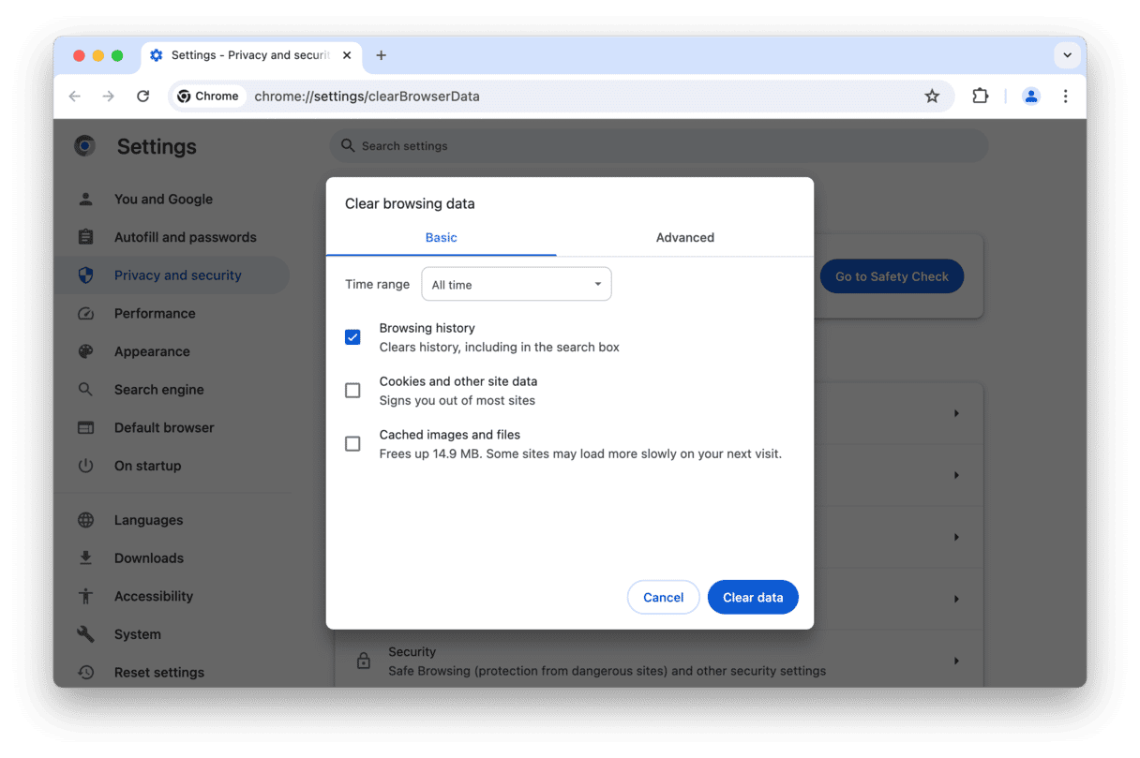Open the Extensions puzzle icon

(980, 96)
